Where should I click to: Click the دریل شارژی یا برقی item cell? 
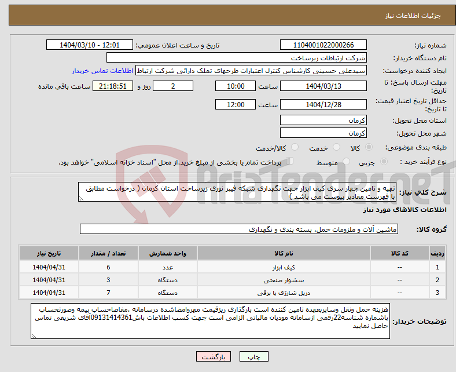(284, 293)
